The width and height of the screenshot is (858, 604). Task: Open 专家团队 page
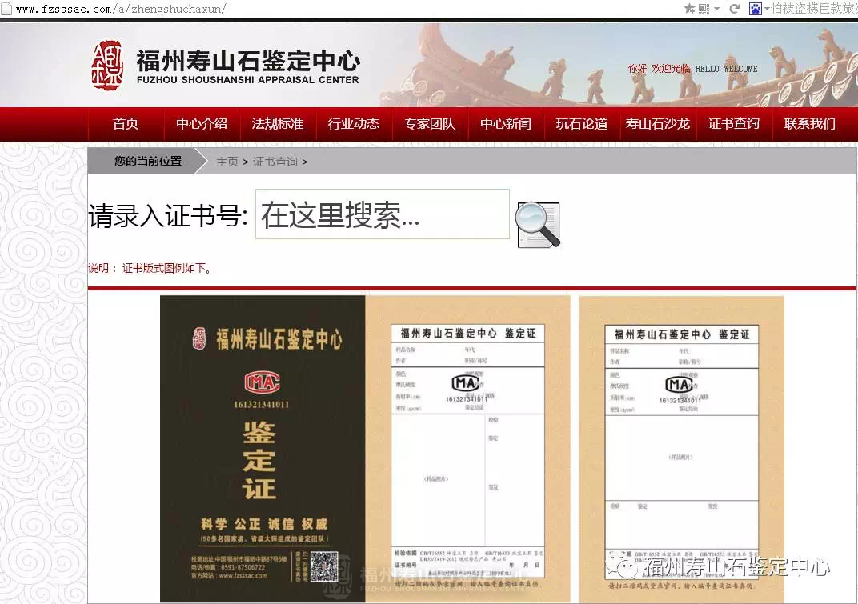click(430, 124)
